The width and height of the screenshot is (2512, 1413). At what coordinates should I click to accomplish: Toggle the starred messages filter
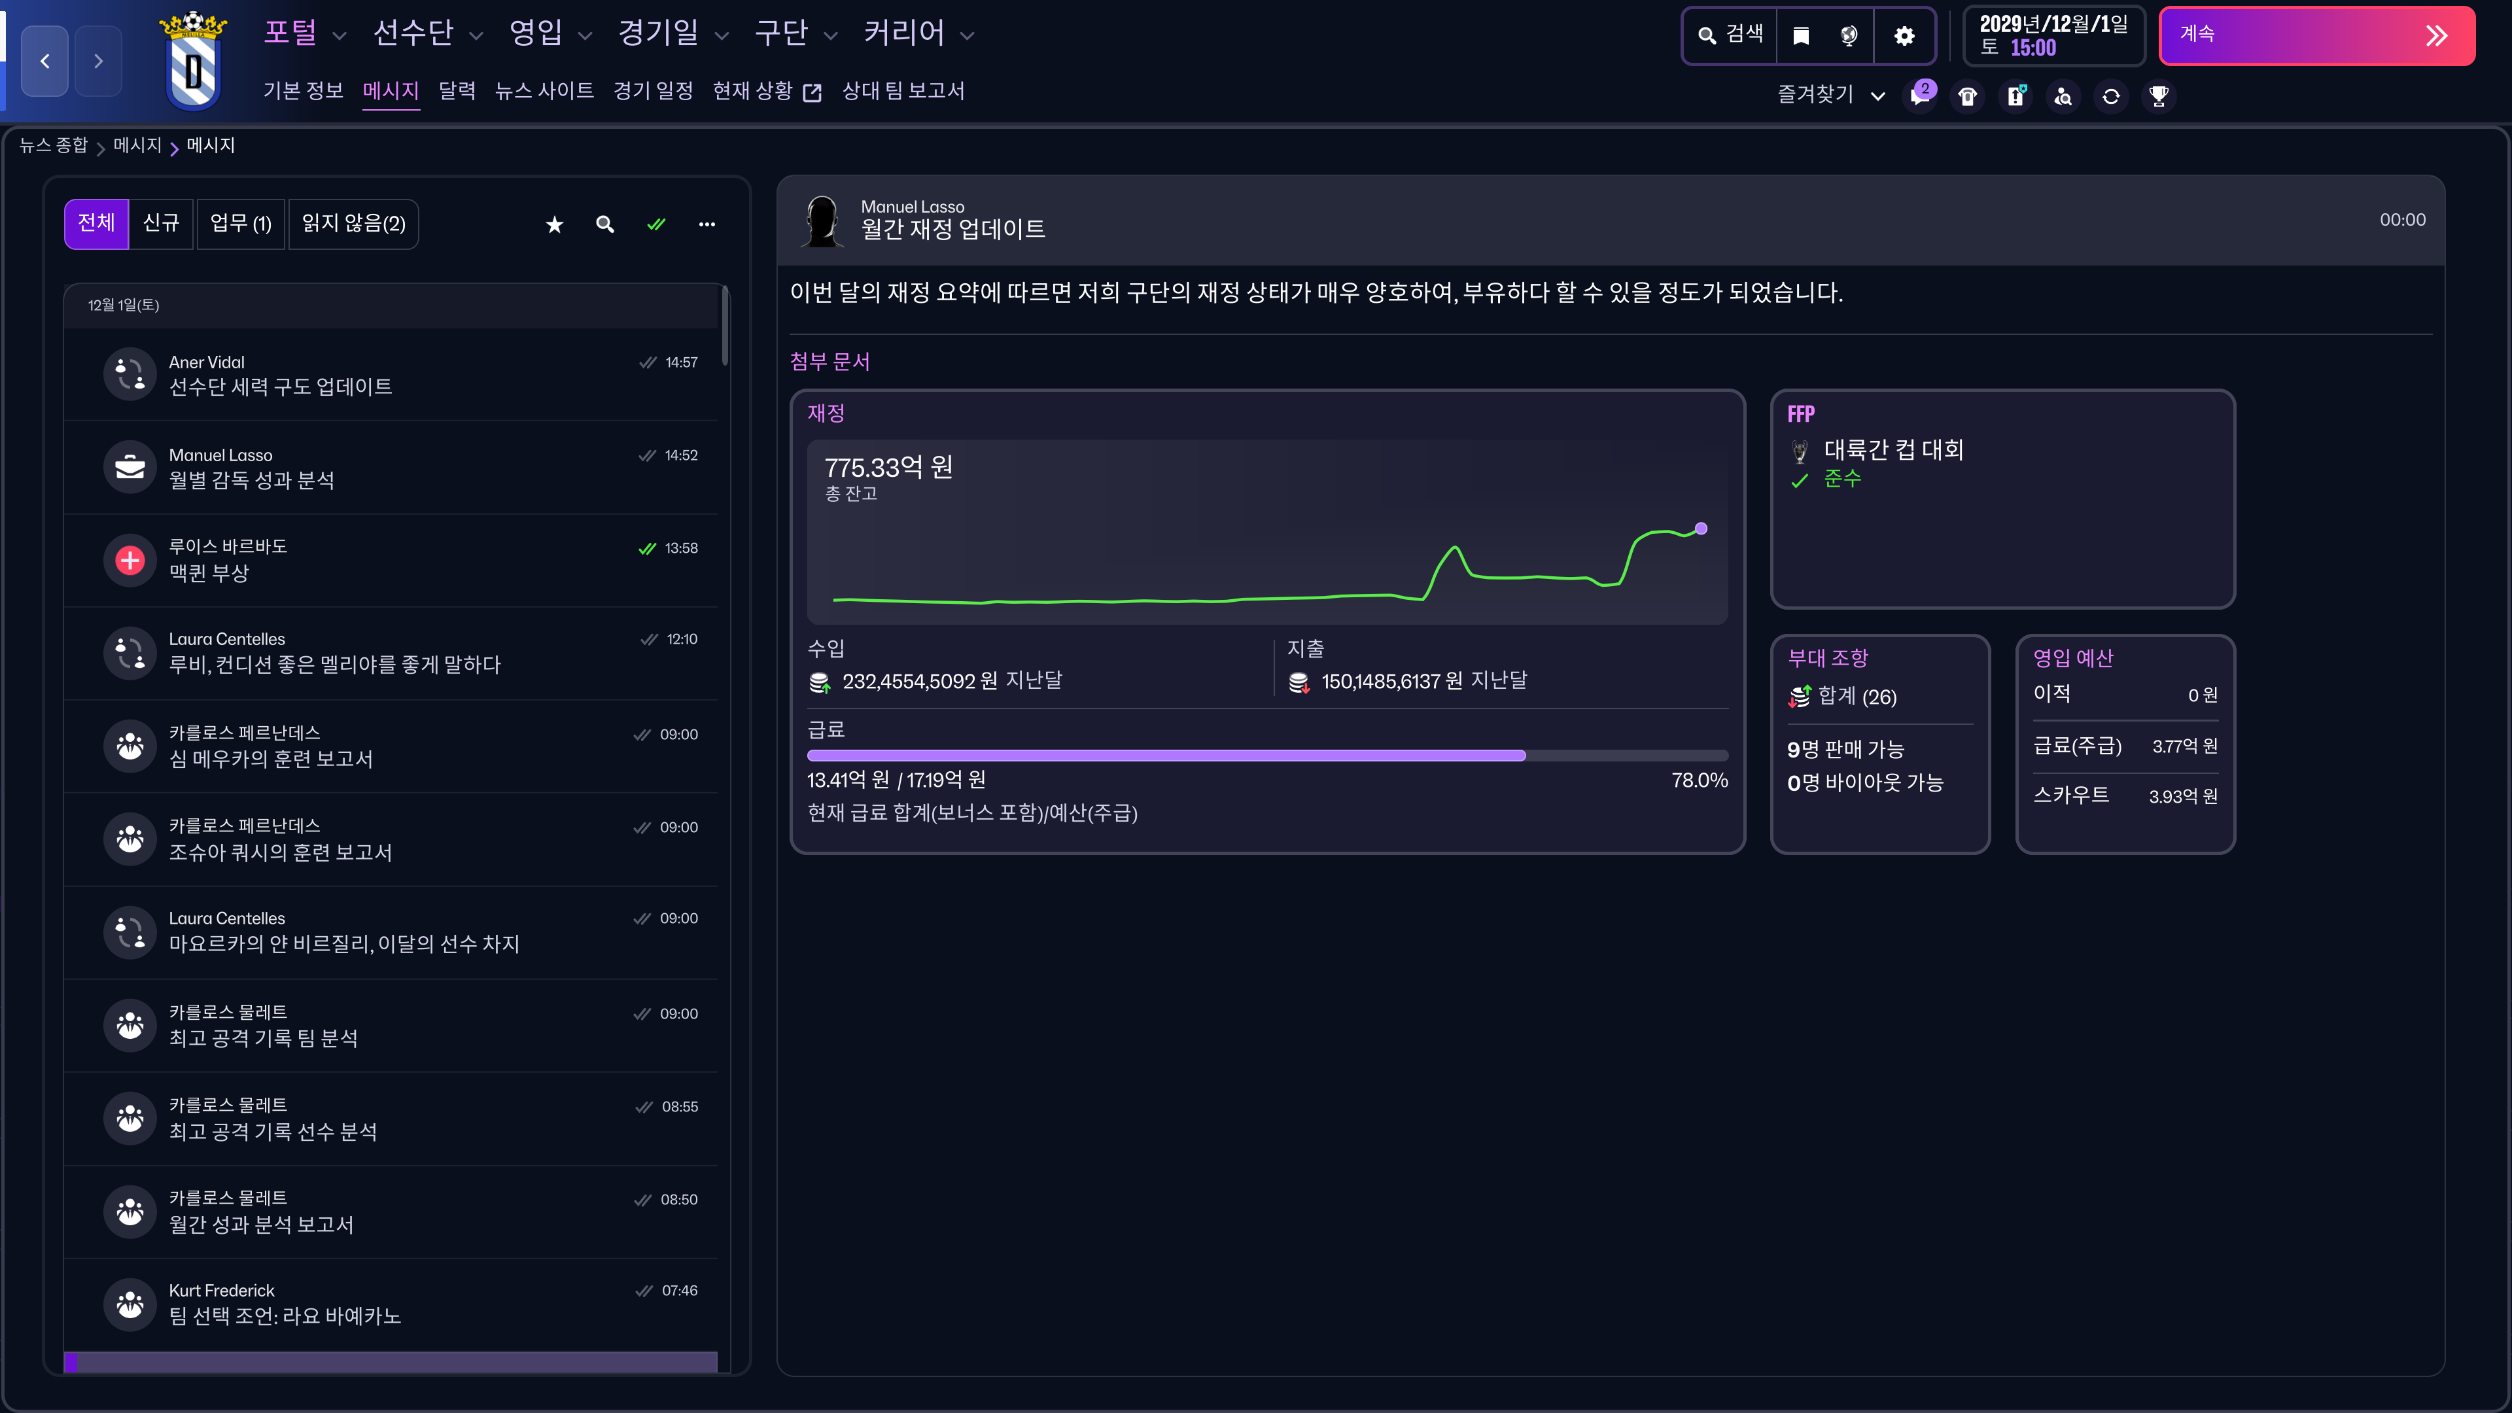click(x=554, y=224)
